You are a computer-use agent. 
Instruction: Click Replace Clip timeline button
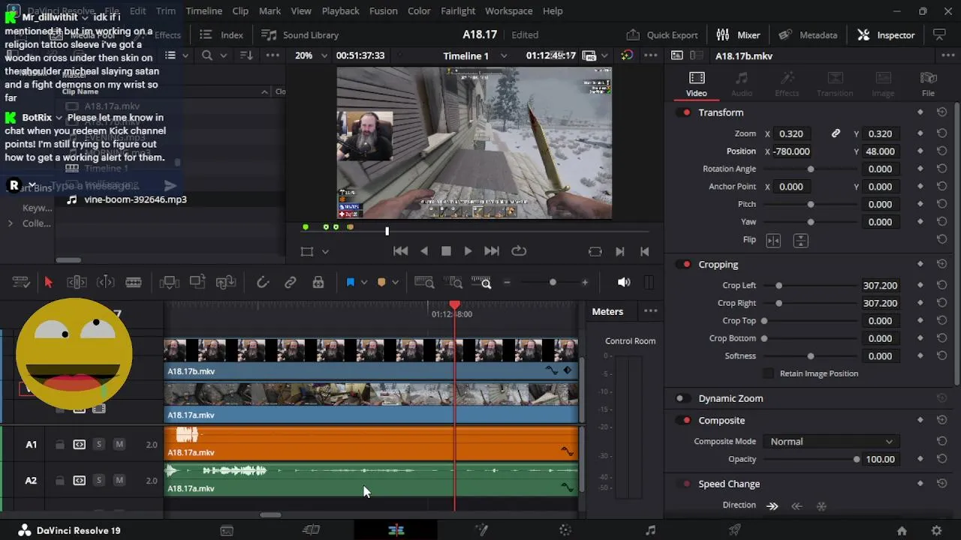point(226,283)
